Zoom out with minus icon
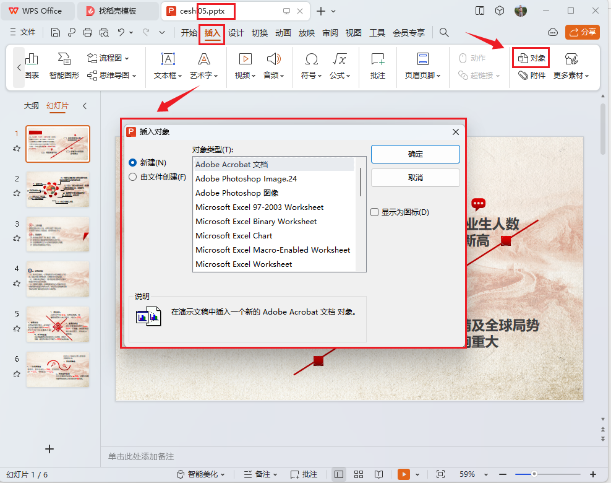Screen dimensions: 611x483 [x=503, y=474]
